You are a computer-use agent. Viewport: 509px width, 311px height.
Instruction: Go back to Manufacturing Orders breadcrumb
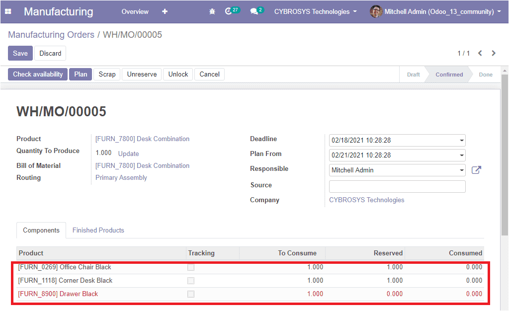51,35
